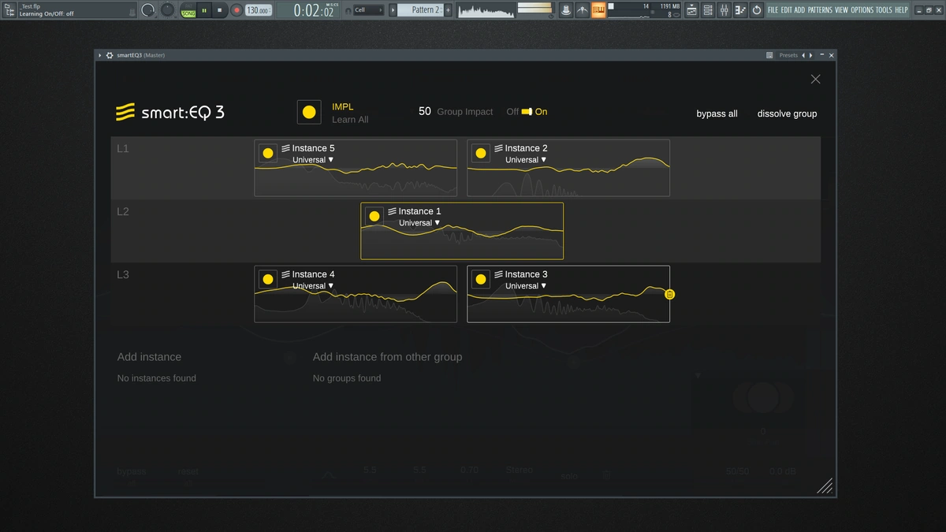Open the Cell snap dropdown
946x532 pixels.
[x=368, y=10]
